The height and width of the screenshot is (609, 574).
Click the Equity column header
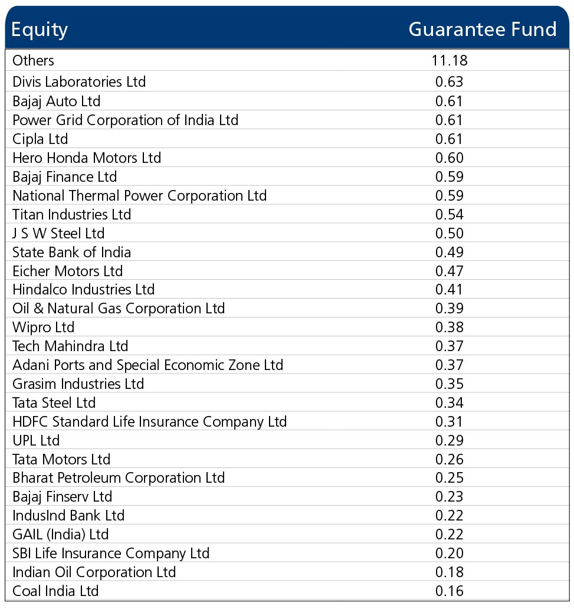(40, 30)
